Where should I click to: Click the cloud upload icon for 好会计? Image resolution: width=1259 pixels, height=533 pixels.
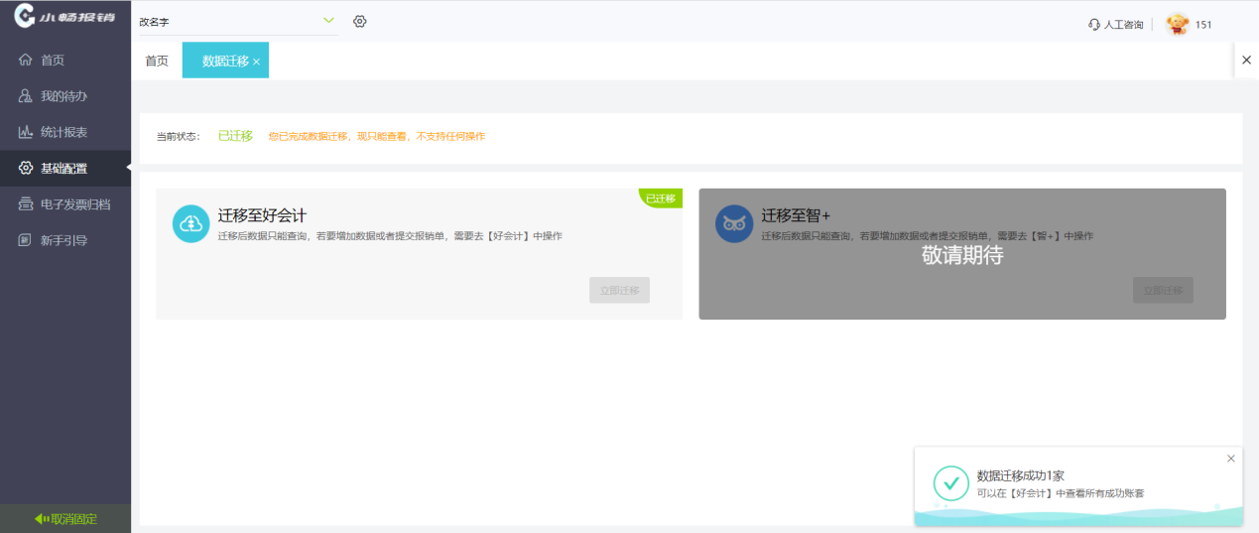(x=191, y=223)
